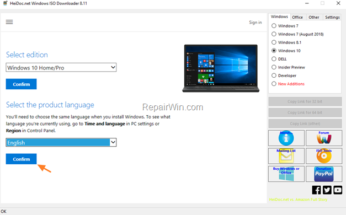Open the Forum icon button
Screen dimensions: 346x215
[324, 138]
